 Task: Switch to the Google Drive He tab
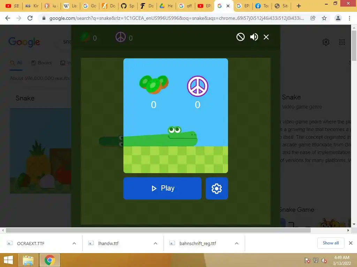(x=166, y=6)
